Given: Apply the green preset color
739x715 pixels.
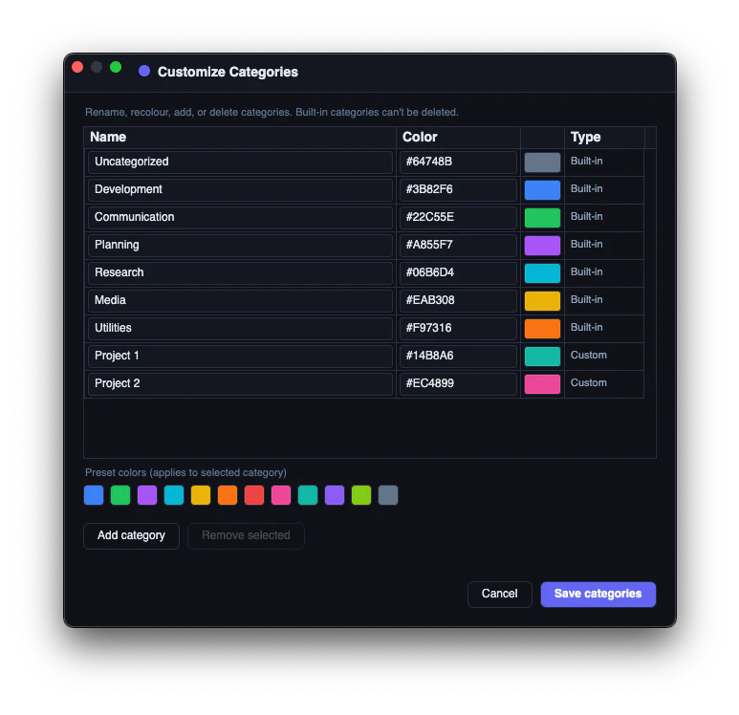Looking at the screenshot, I should [120, 495].
